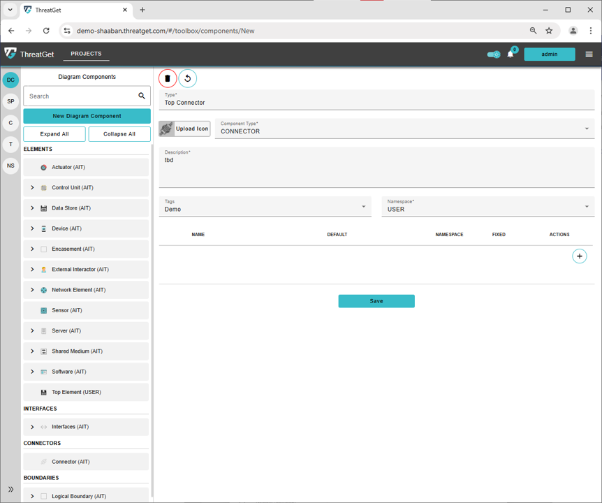Viewport: 602px width, 503px height.
Task: Open the PROJECTS menu tab
Action: 86,54
